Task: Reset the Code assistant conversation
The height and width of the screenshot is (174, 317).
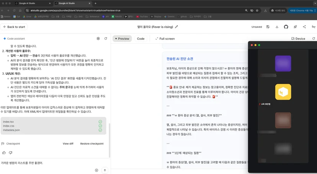Action: [x=106, y=39]
